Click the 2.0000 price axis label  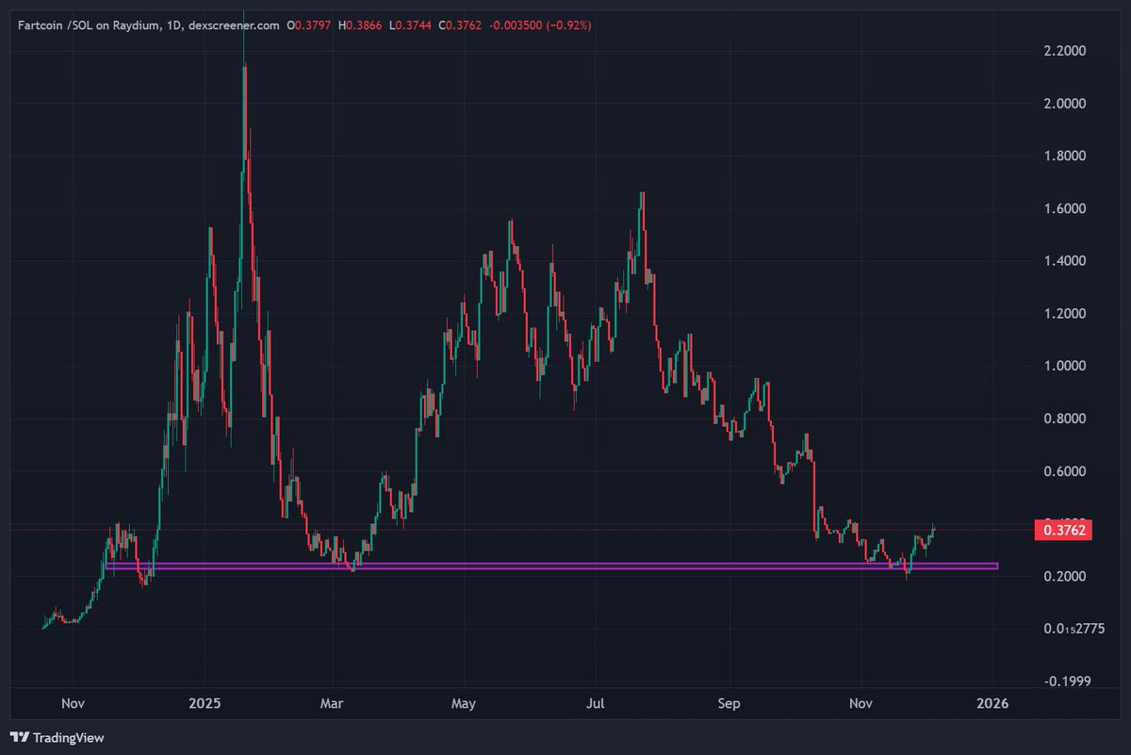pyautogui.click(x=1065, y=104)
